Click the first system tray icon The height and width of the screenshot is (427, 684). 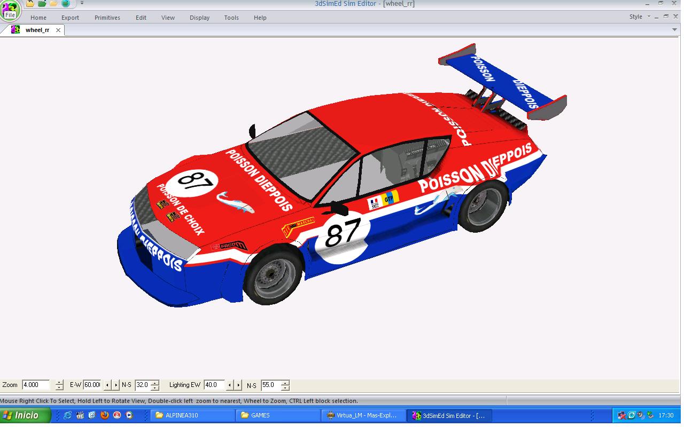pos(622,415)
